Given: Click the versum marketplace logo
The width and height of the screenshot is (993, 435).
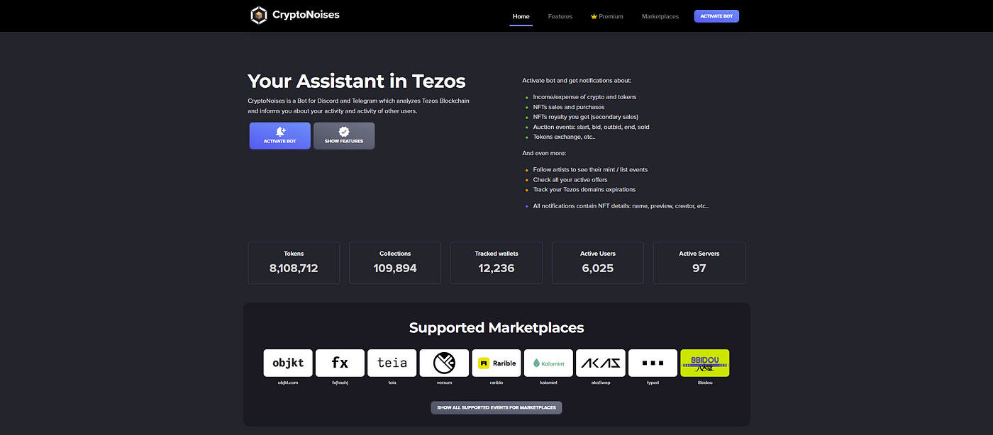Looking at the screenshot, I should [444, 363].
